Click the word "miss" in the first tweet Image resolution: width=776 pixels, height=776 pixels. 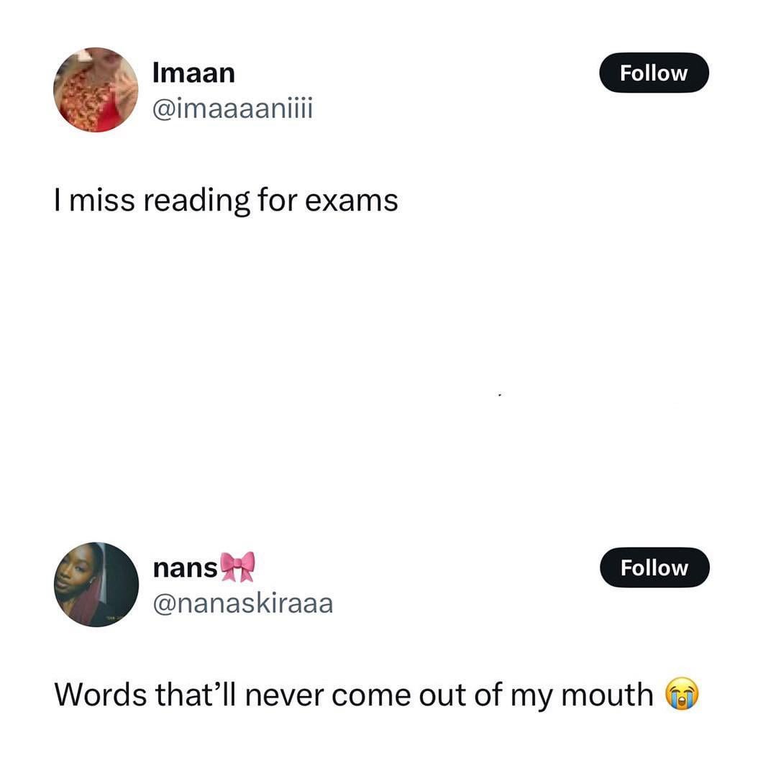[102, 201]
